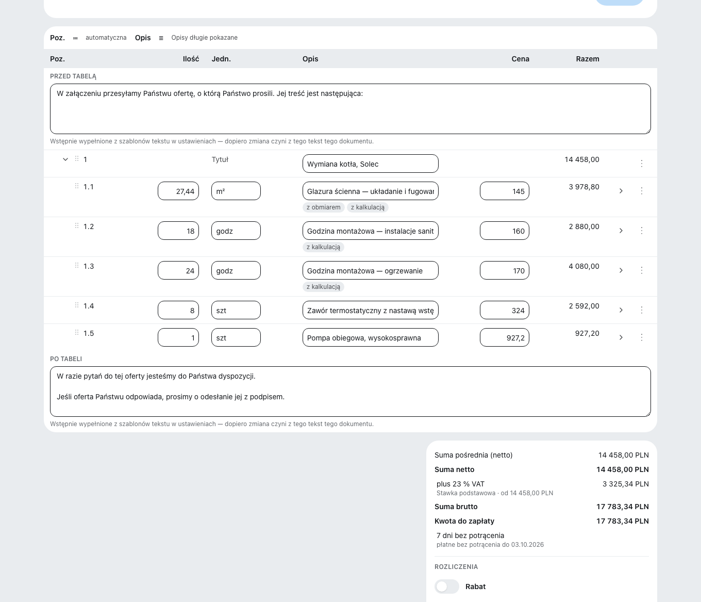This screenshot has width=701, height=602.
Task: Edit description 'Zawór termostatyczny' field
Action: click(371, 310)
